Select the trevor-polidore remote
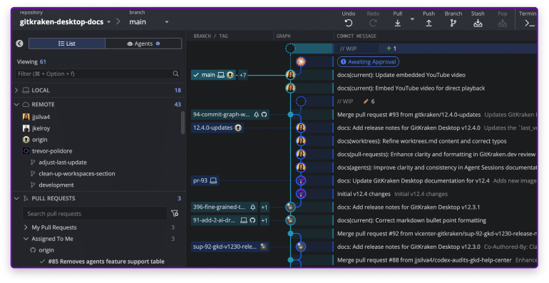Image resolution: width=549 pixels, height=283 pixels. (47, 151)
